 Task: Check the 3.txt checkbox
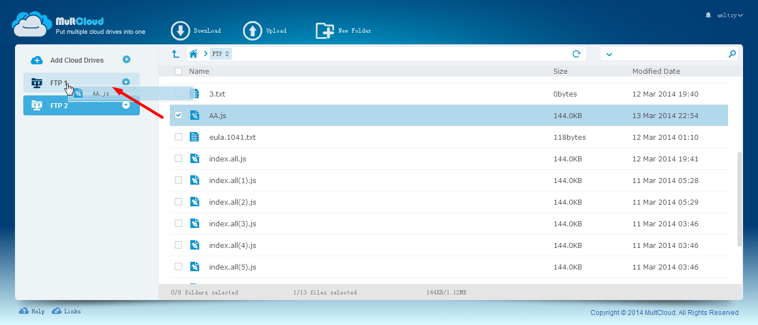(x=178, y=94)
